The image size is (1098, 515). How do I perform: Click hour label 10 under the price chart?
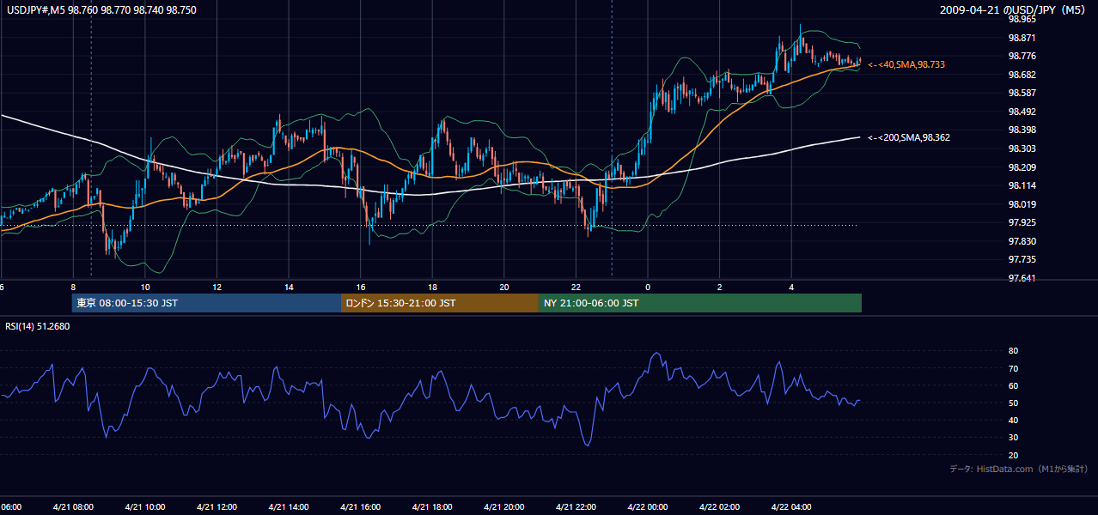tap(145, 287)
